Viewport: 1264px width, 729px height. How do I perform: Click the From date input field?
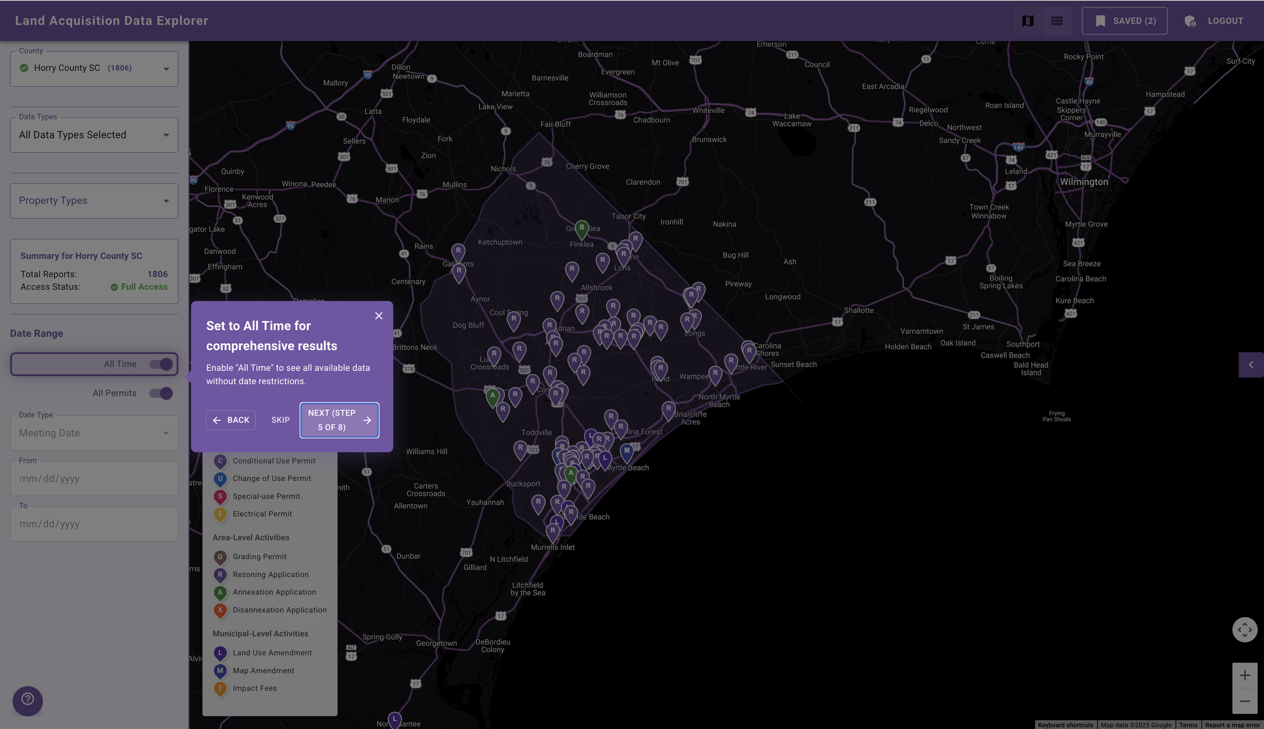(94, 479)
